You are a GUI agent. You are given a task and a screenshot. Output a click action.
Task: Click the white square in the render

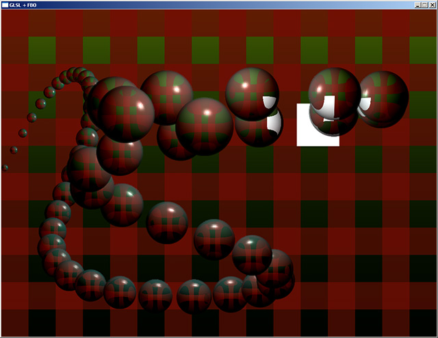pos(318,125)
